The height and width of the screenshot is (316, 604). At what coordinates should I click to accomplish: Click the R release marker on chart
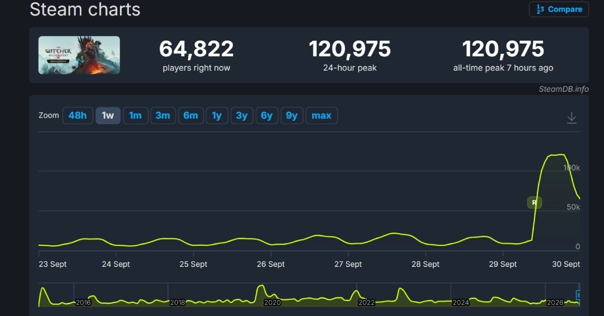click(534, 202)
